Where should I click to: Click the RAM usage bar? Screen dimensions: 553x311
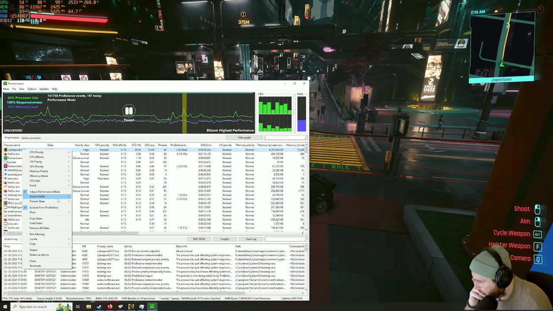click(302, 114)
